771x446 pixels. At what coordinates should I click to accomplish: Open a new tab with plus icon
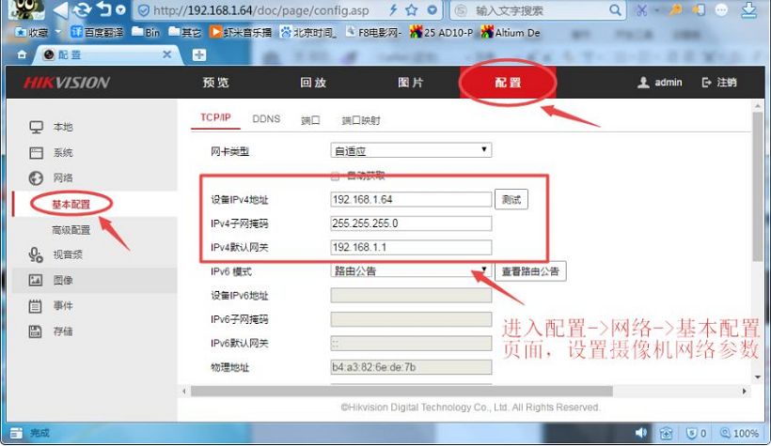point(199,54)
